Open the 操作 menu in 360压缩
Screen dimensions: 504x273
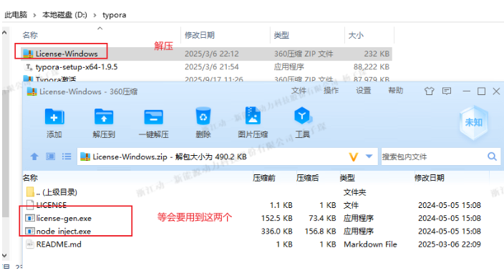(x=331, y=91)
